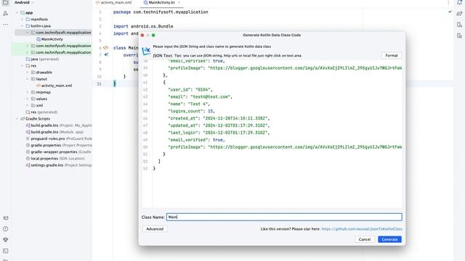Click the JsonToKotlinClass plugin logo in dialog
This screenshot has width=465, height=261.
pos(146,51)
